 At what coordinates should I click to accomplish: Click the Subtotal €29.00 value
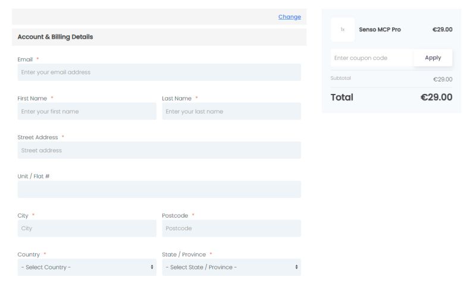(443, 79)
